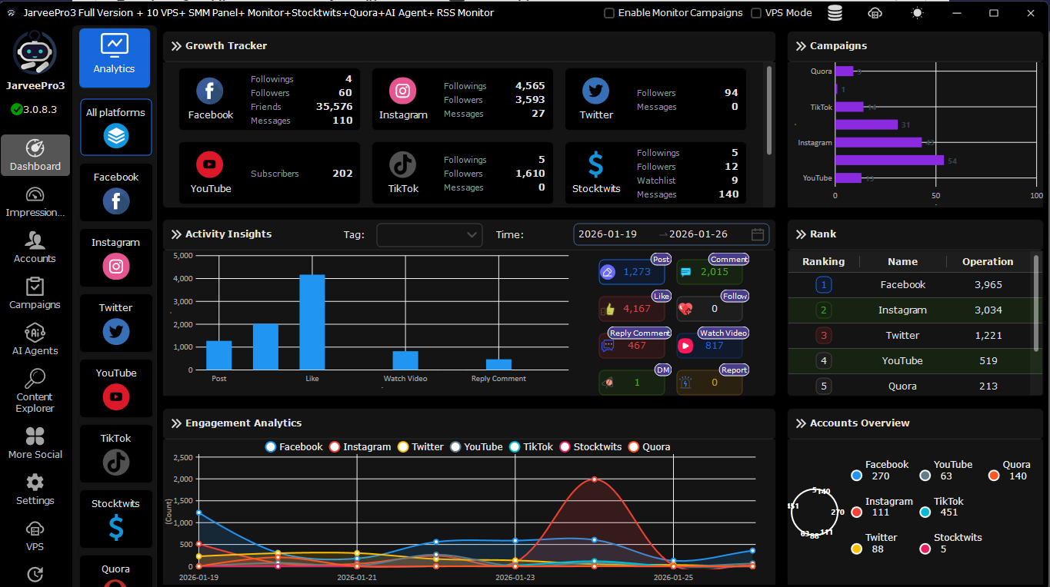Viewport: 1050px width, 587px height.
Task: Open AI Agents in the sidebar
Action: point(35,339)
